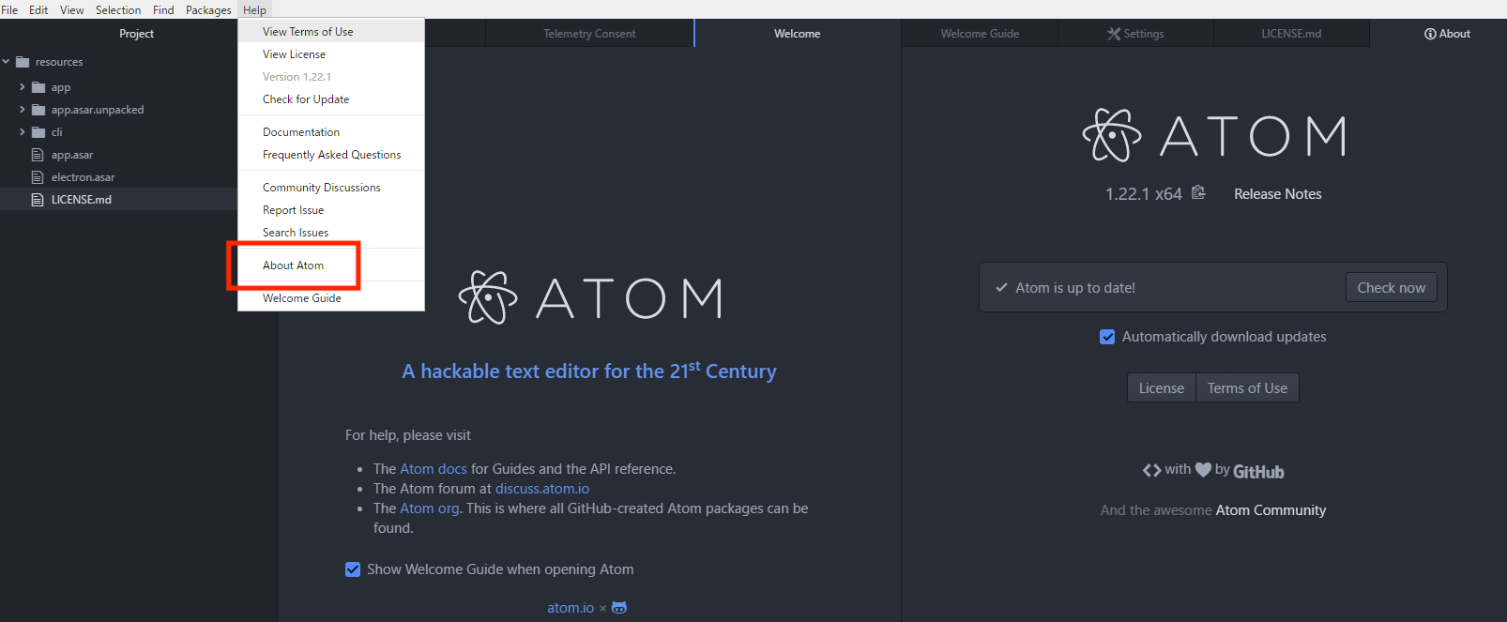
Task: Expand the cli folder
Action: [x=23, y=132]
